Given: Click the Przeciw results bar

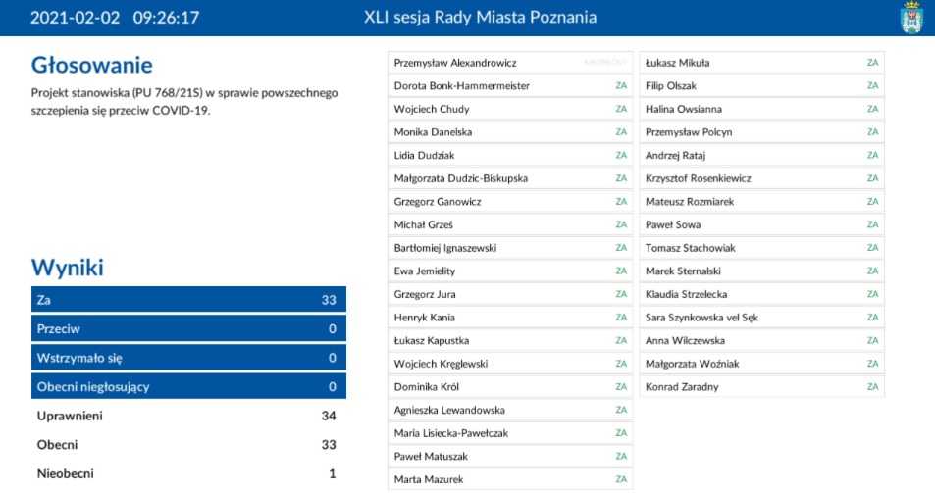Looking at the screenshot, I should point(188,329).
